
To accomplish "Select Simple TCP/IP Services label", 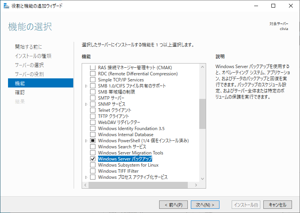I will pyautogui.click(x=121, y=80).
